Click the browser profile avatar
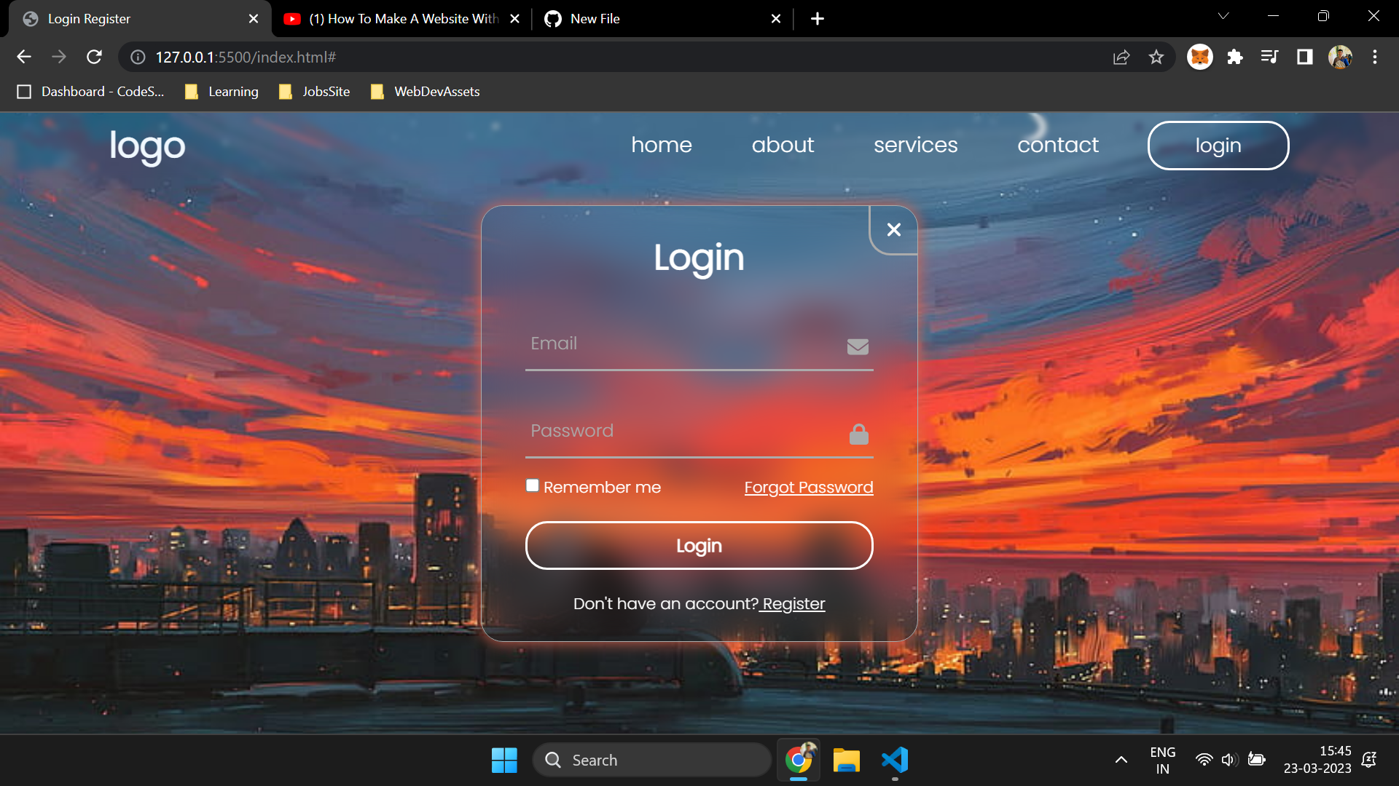This screenshot has width=1399, height=786. click(x=1341, y=57)
